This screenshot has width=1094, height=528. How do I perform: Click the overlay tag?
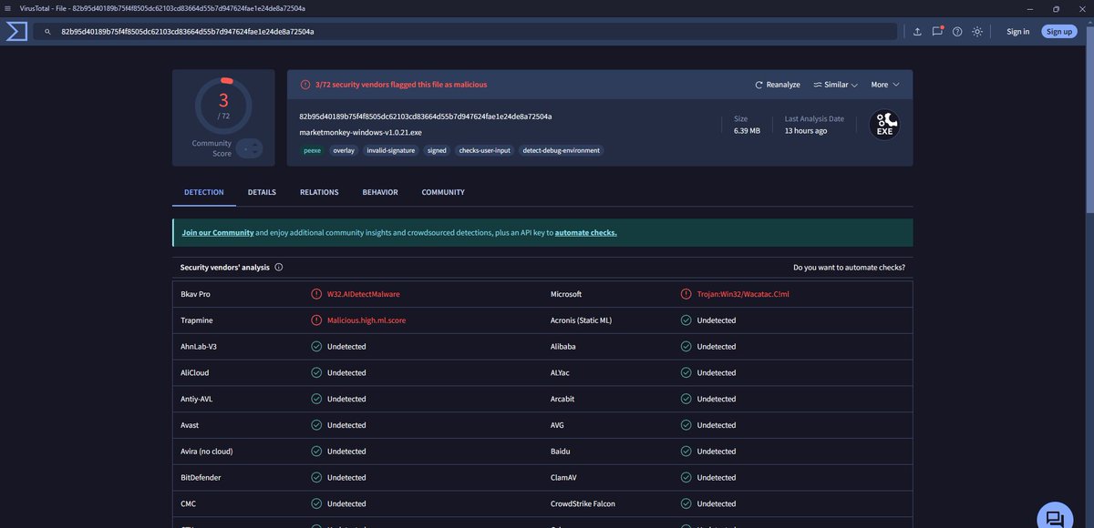click(x=344, y=150)
